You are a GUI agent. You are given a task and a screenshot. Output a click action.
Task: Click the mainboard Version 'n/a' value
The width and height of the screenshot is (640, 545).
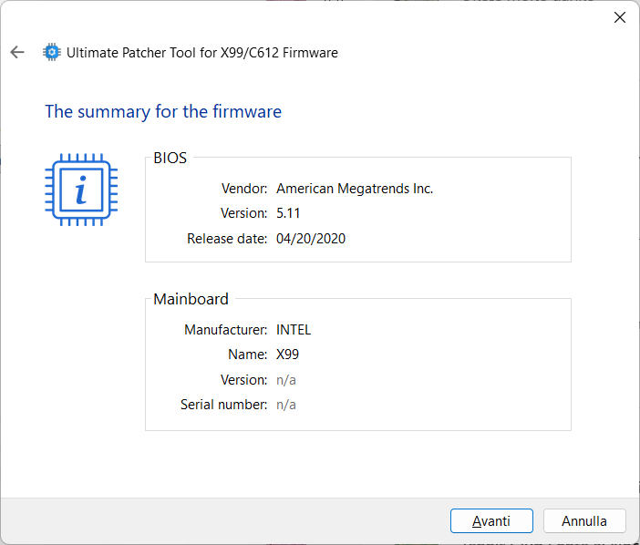(x=286, y=380)
